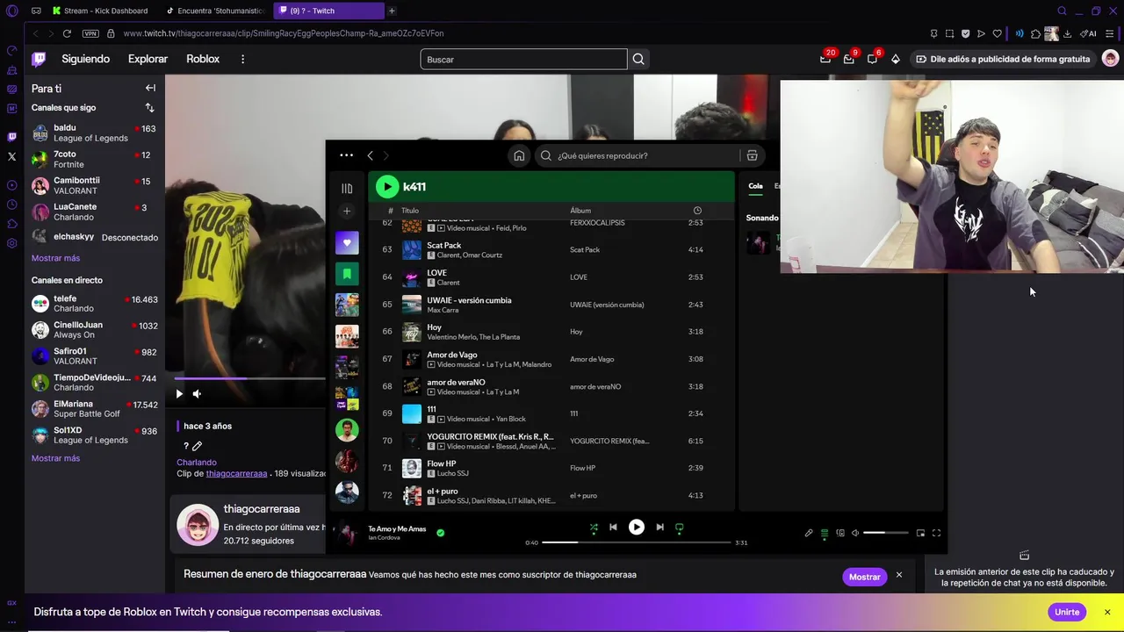The height and width of the screenshot is (632, 1124).
Task: Adjust Spotify volume slider
Action: click(x=885, y=533)
